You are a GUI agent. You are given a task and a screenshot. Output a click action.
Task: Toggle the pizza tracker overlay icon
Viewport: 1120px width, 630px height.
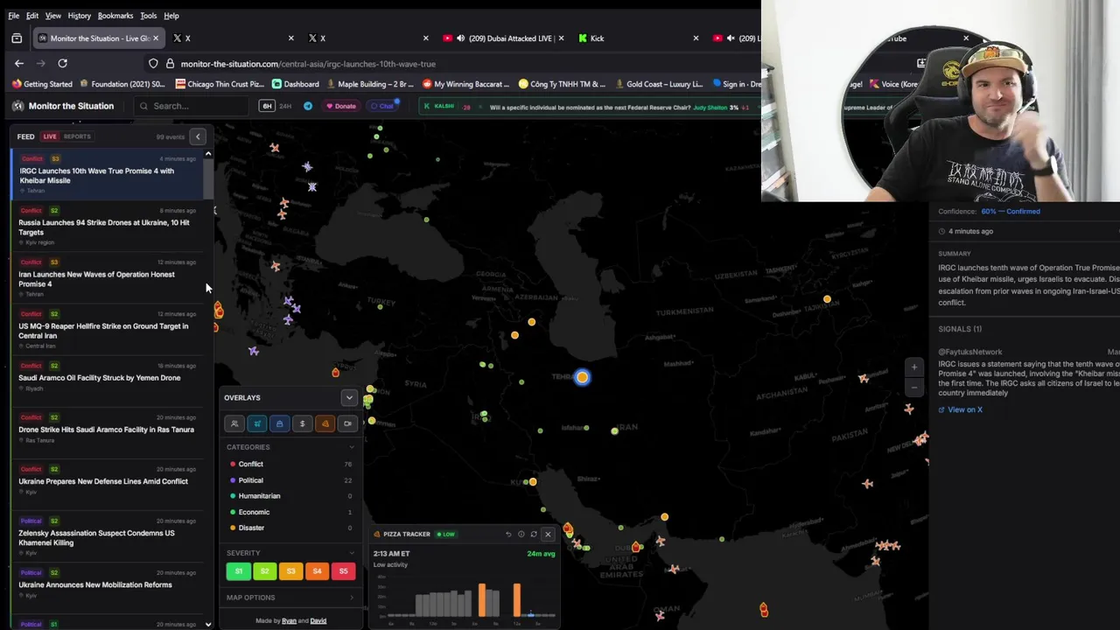tap(325, 423)
